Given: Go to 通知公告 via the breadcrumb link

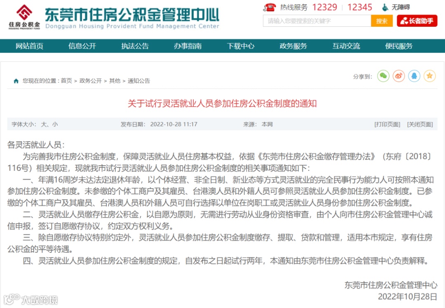Looking at the screenshot, I should point(139,81).
